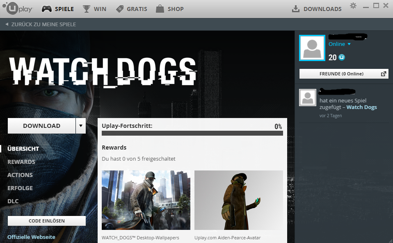Select the ACTIONS sidebar tab
This screenshot has width=393, height=243.
coord(20,175)
